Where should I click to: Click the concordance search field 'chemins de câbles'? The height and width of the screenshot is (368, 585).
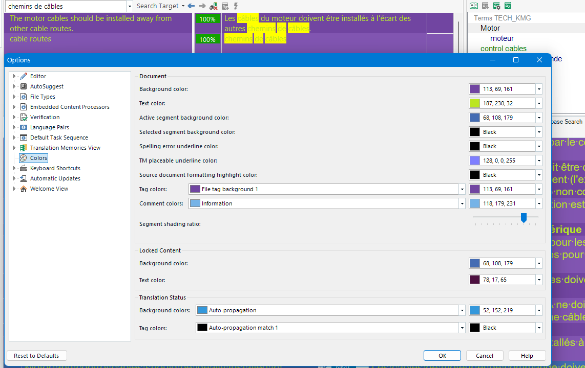(x=66, y=6)
